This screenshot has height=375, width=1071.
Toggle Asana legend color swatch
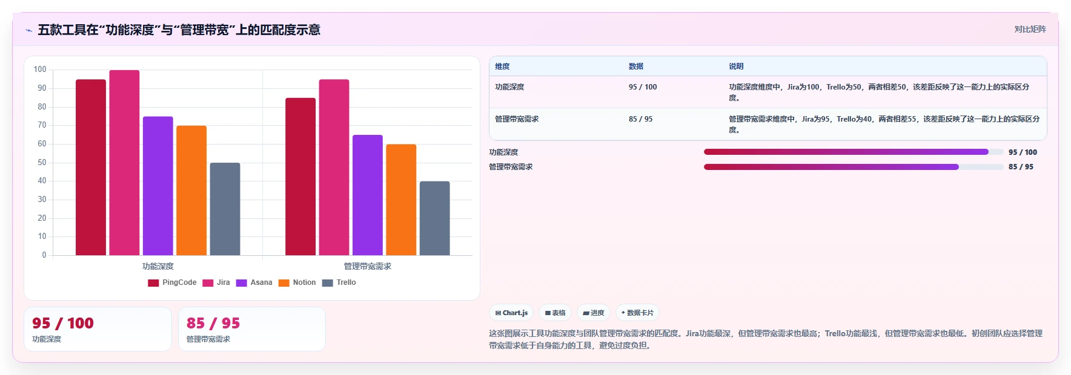click(241, 283)
